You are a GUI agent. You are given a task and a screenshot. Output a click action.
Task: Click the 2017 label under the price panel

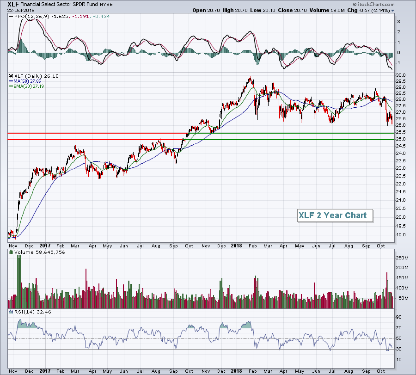point(45,246)
